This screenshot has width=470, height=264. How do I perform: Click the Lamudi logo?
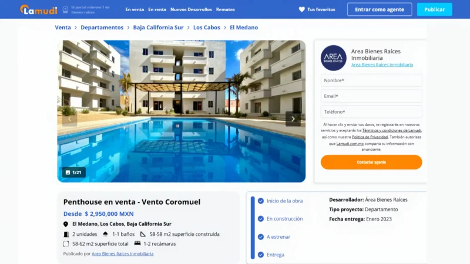pos(38,9)
